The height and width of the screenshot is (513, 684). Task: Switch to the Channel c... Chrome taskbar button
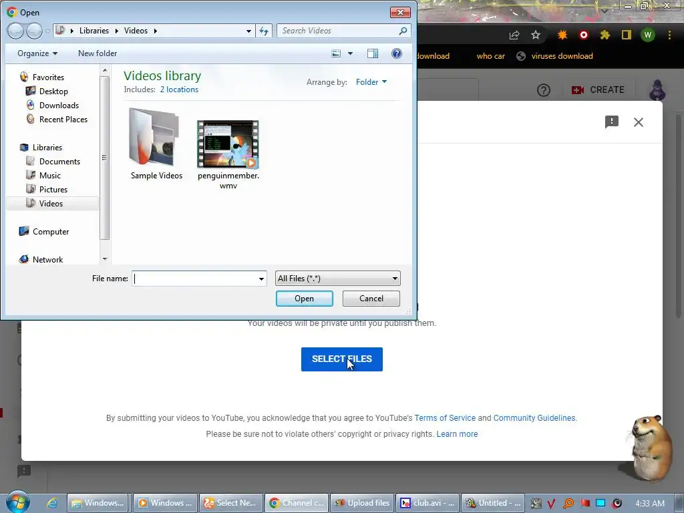[x=296, y=503]
